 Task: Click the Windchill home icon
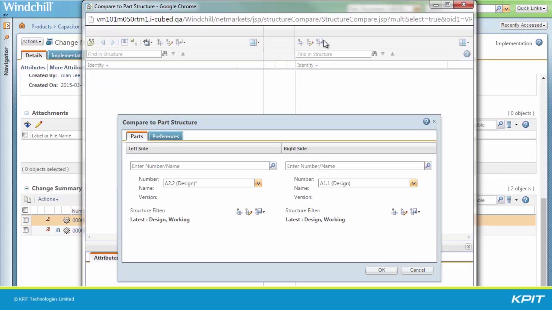22,26
